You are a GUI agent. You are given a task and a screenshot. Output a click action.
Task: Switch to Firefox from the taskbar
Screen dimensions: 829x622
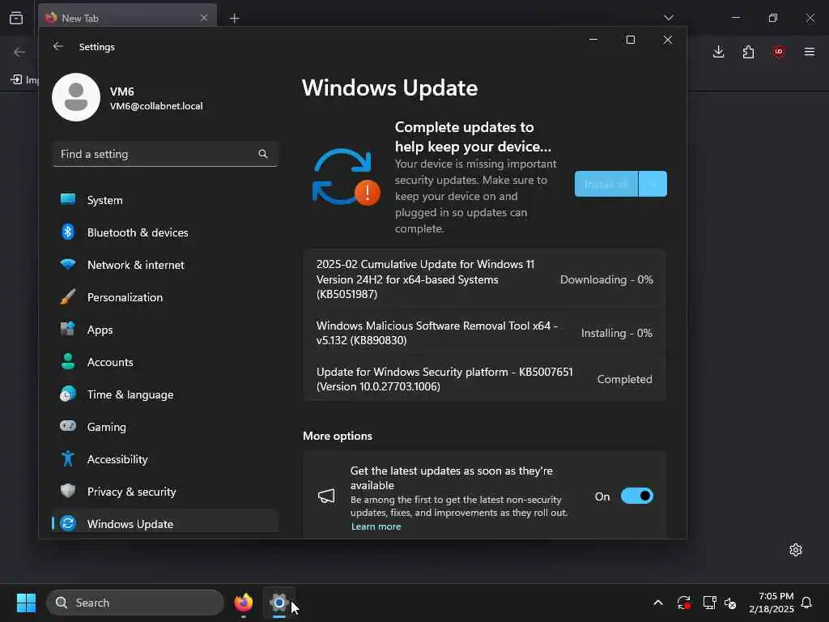click(x=243, y=603)
